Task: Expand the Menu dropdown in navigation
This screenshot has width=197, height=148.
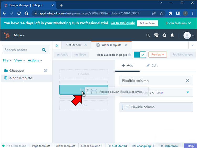Action: click(19, 35)
